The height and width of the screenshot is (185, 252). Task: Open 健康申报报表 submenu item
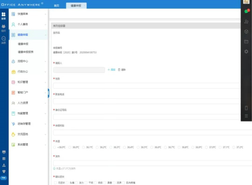[26, 52]
